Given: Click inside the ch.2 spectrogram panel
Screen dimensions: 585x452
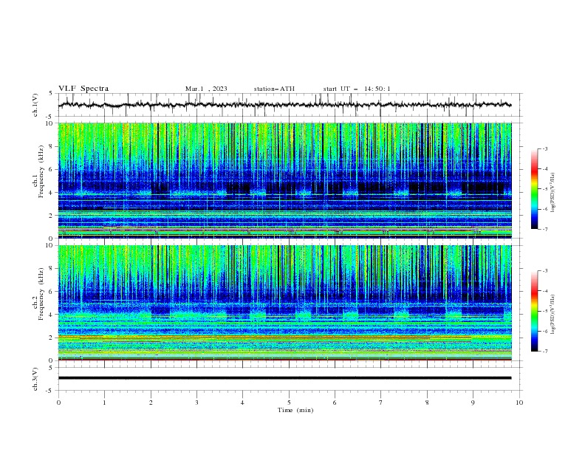Looking at the screenshot, I should click(x=284, y=303).
